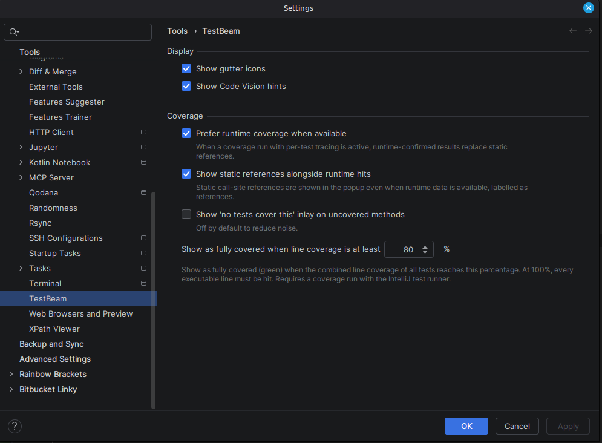Click the Display section heading
The height and width of the screenshot is (443, 602).
tap(180, 51)
